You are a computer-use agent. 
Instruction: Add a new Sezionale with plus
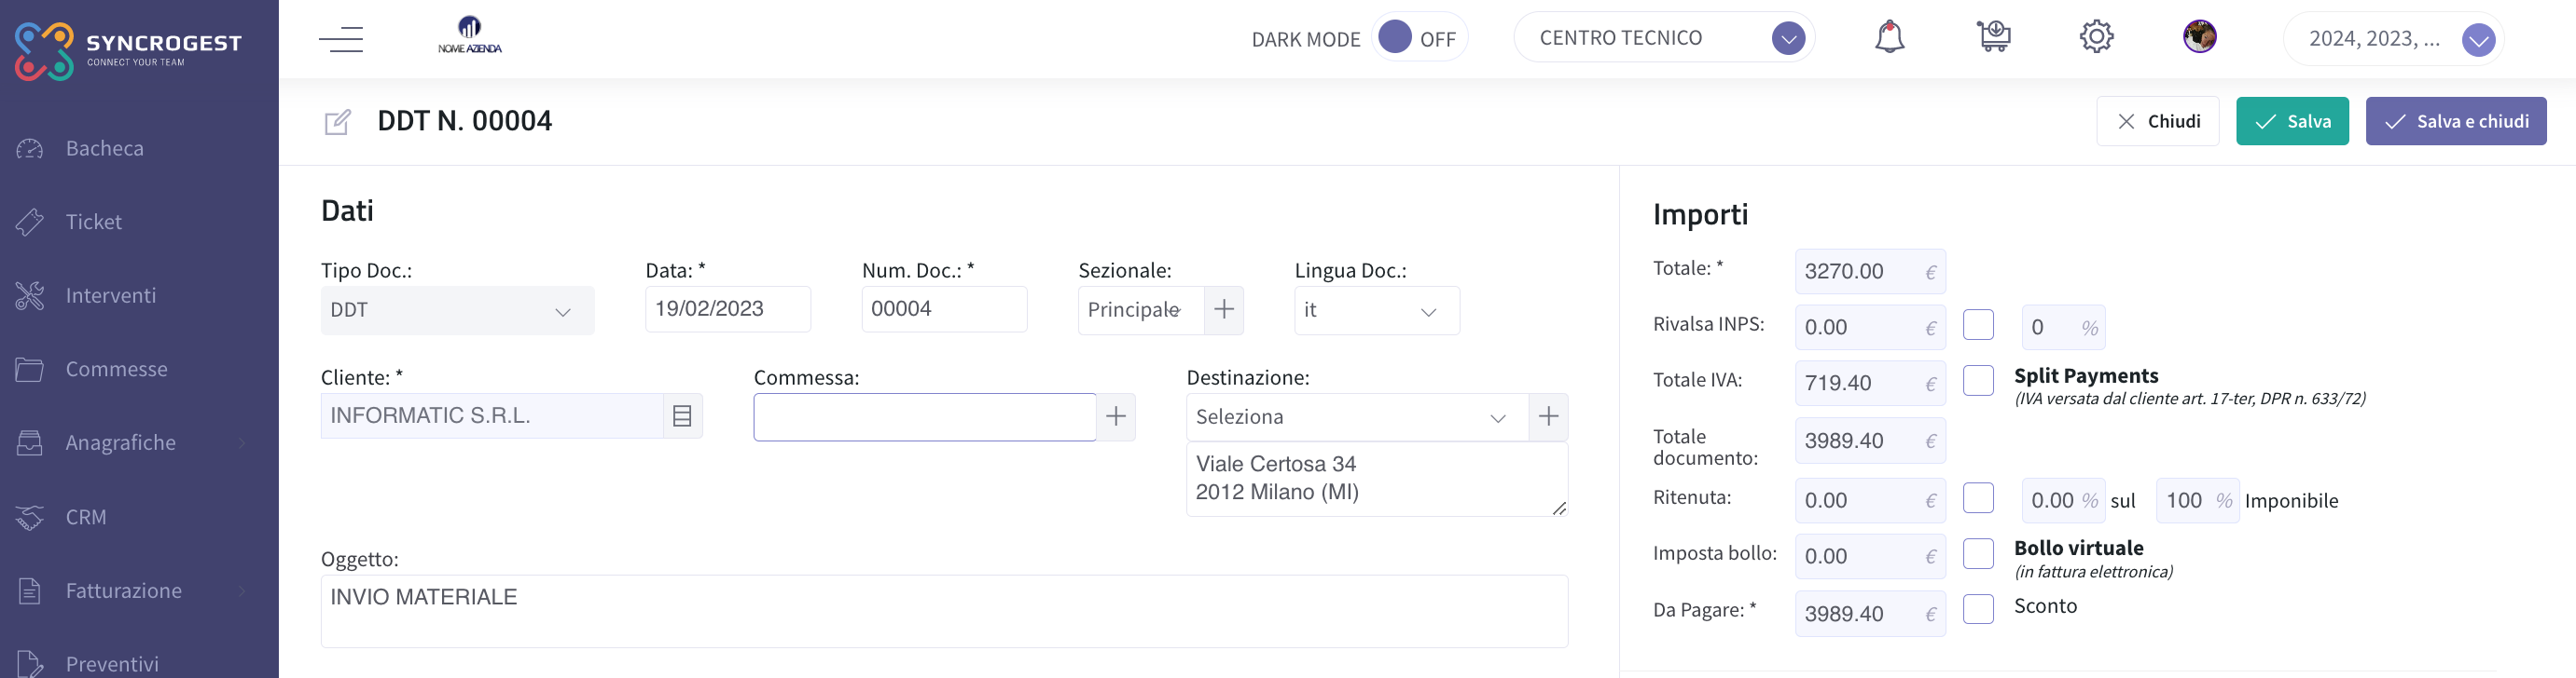coord(1223,309)
